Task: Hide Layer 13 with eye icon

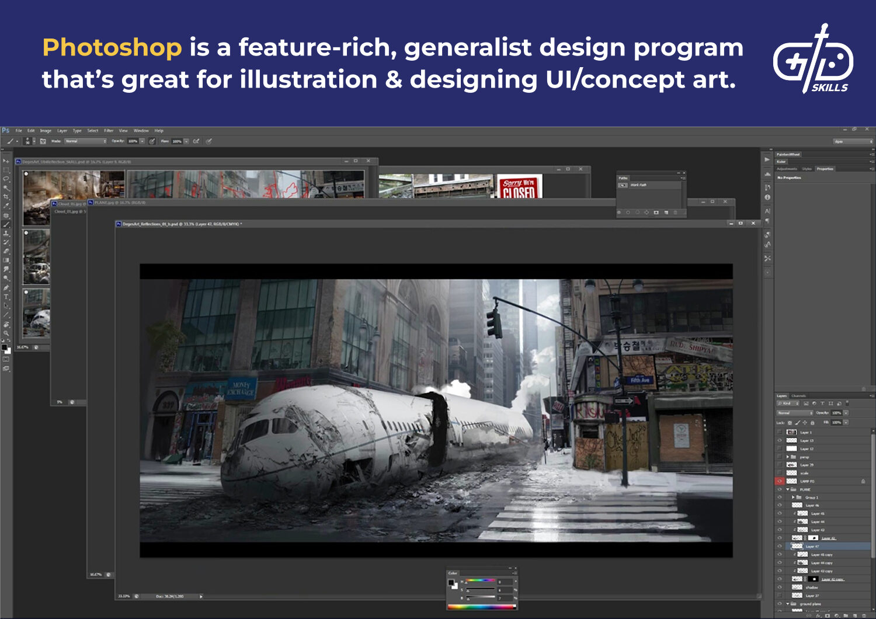Action: point(779,440)
